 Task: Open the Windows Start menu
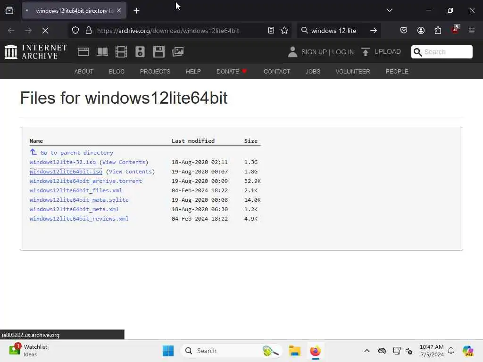tap(168, 351)
